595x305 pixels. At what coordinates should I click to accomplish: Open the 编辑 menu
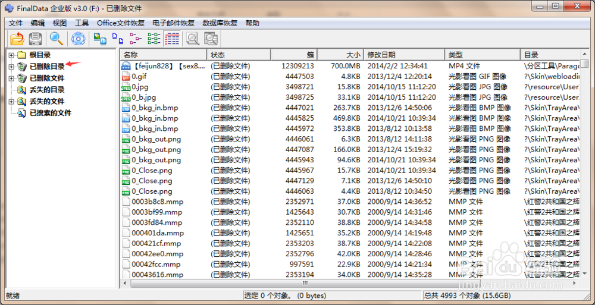pos(37,23)
